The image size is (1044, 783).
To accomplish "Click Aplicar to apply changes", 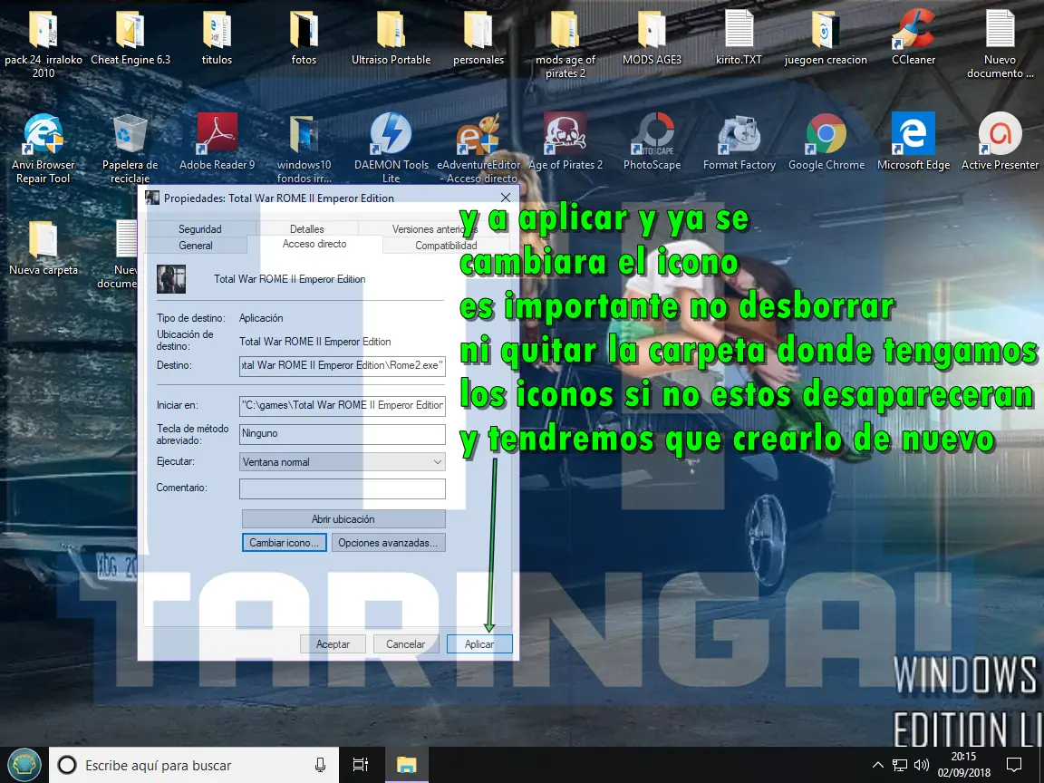I will click(x=479, y=643).
